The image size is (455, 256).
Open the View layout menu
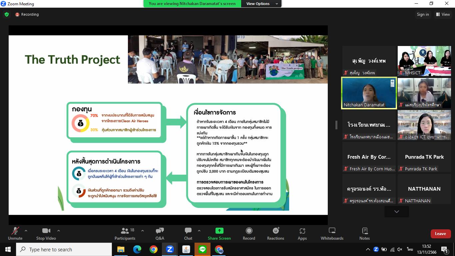(x=443, y=14)
